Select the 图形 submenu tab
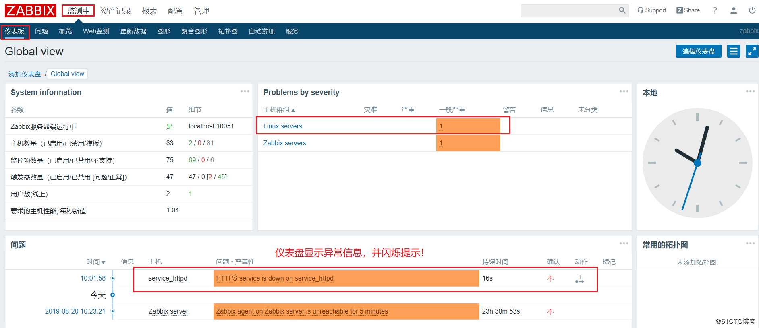Screen dimensions: 759x328 pyautogui.click(x=164, y=31)
